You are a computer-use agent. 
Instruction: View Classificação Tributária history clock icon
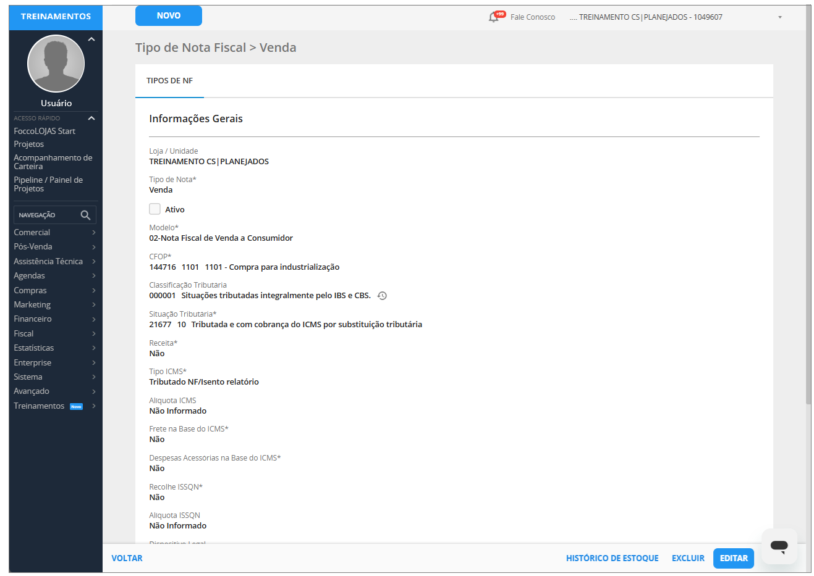(382, 296)
